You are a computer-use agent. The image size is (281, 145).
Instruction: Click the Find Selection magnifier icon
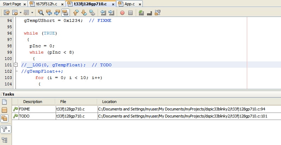point(41,13)
